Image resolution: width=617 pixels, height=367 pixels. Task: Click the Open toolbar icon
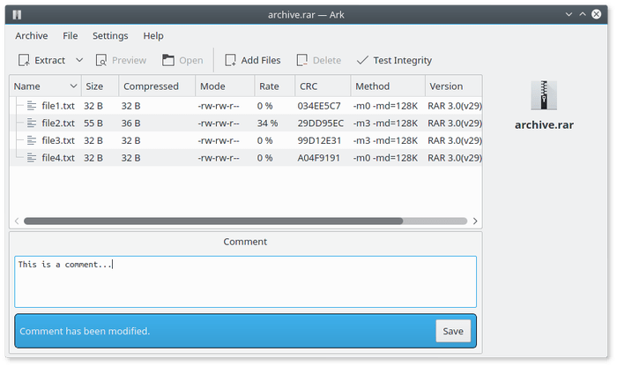(168, 60)
